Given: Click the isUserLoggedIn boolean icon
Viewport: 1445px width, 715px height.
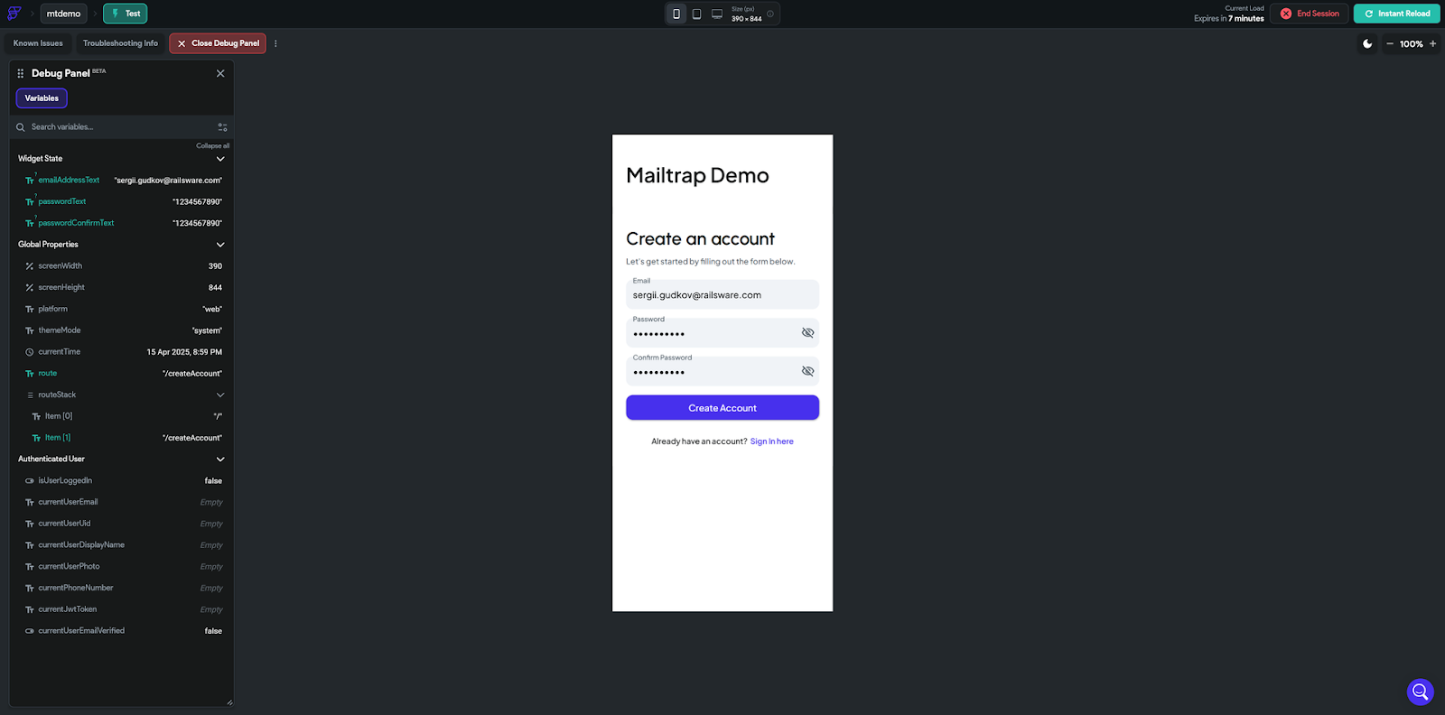Looking at the screenshot, I should (30, 481).
